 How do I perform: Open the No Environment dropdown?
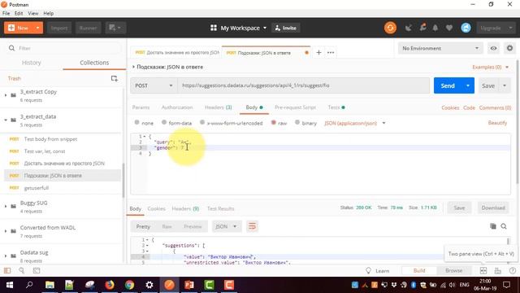pyautogui.click(x=440, y=49)
